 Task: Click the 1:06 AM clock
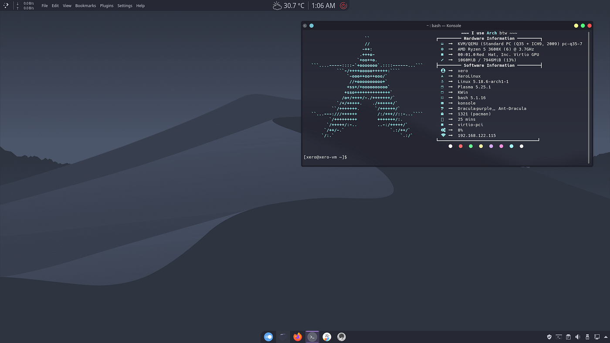pyautogui.click(x=323, y=6)
